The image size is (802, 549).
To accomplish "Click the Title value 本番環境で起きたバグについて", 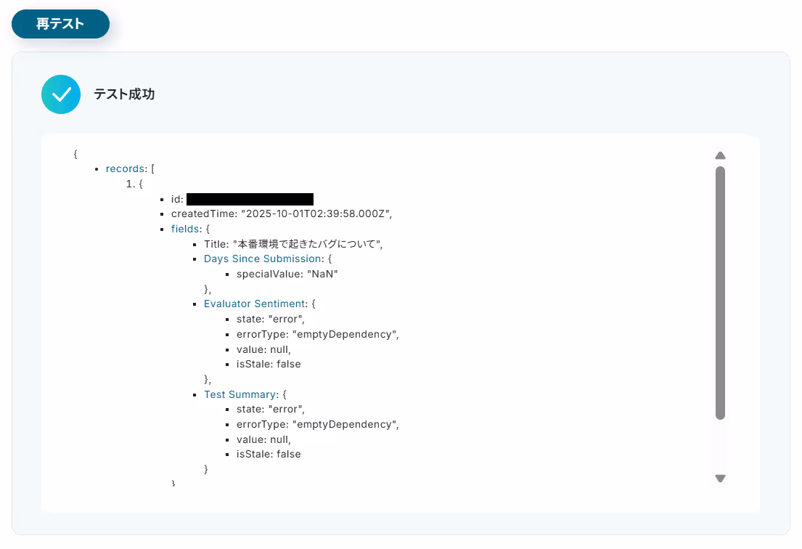I will [x=308, y=244].
